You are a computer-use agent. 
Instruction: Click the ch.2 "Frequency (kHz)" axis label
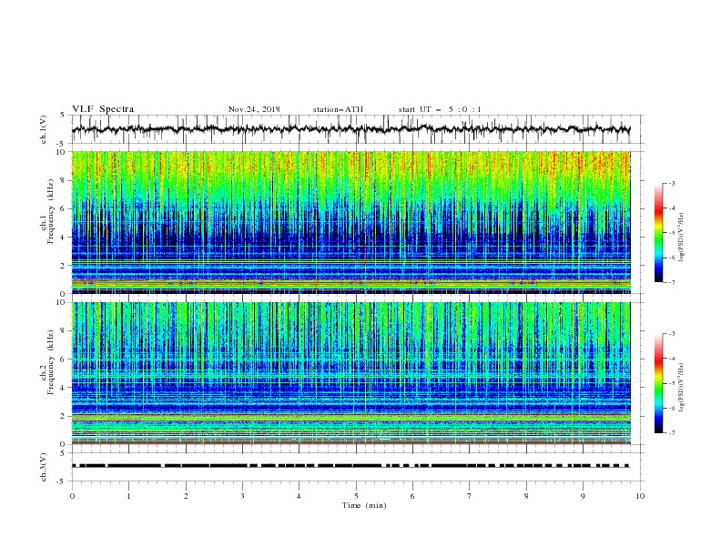coord(51,362)
